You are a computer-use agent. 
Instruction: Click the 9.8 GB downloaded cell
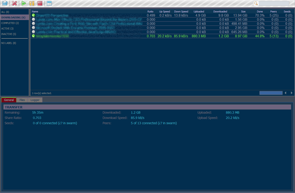click(224, 15)
